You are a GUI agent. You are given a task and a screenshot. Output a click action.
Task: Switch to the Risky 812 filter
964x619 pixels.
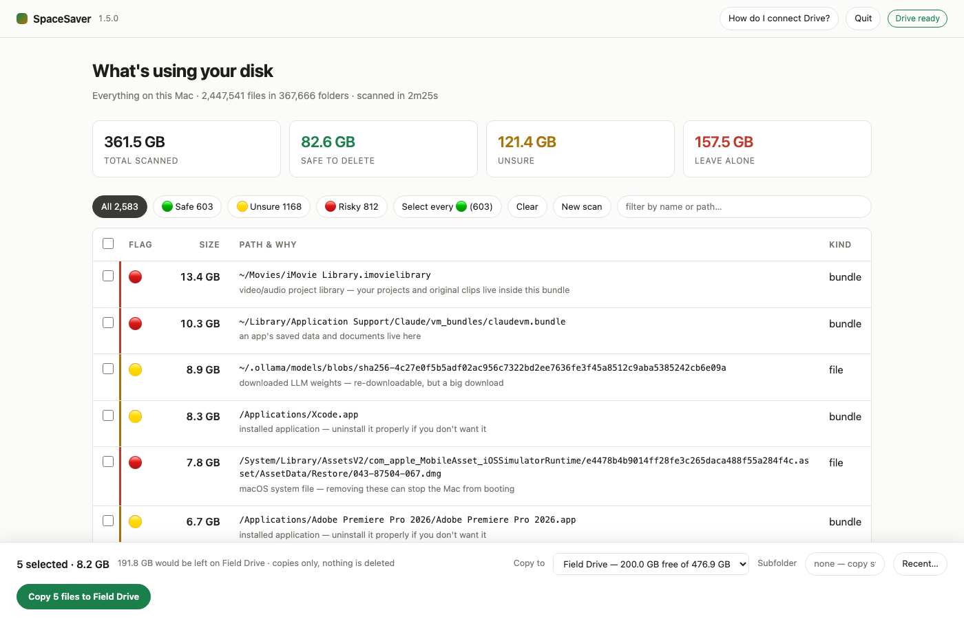pos(352,207)
